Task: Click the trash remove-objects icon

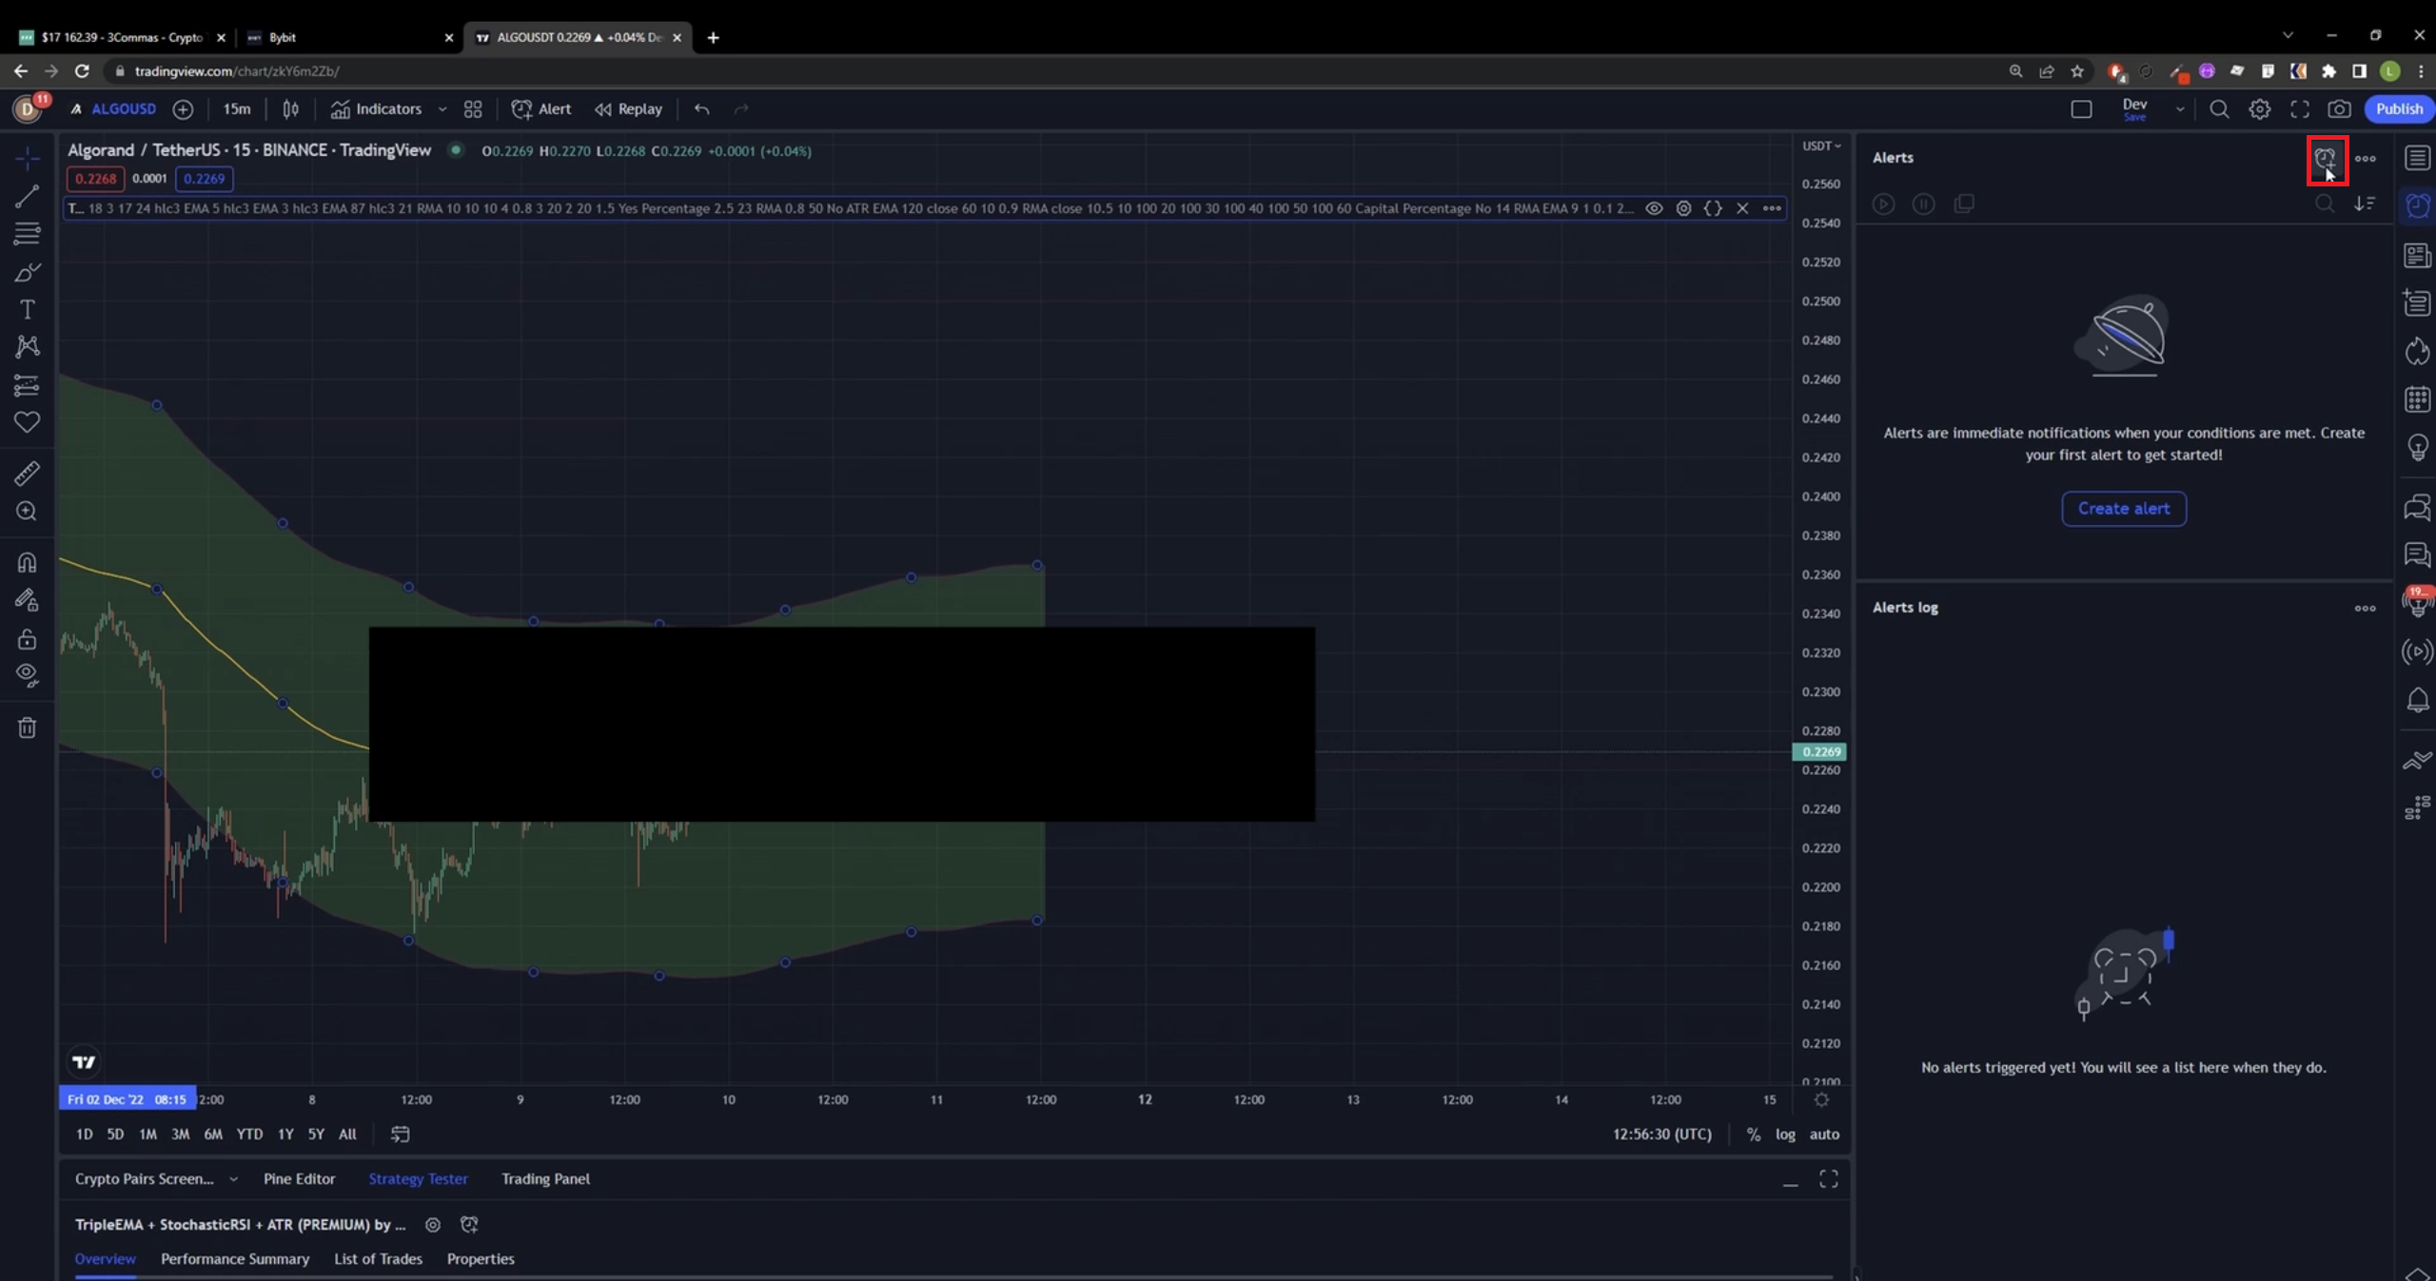Action: click(x=27, y=728)
